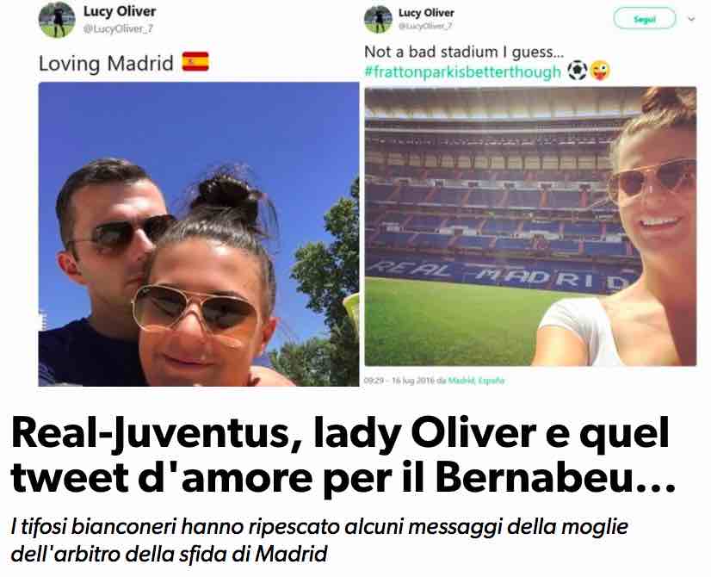Click the 'I tifosi bianconeri' subtitle
The height and width of the screenshot is (577, 711).
(x=319, y=540)
